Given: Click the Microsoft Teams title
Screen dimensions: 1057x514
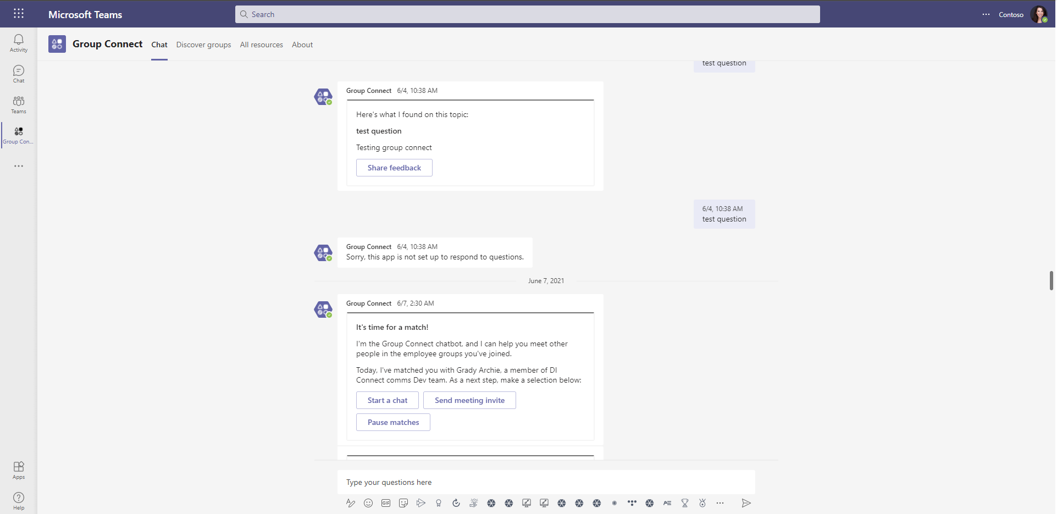Looking at the screenshot, I should [85, 15].
